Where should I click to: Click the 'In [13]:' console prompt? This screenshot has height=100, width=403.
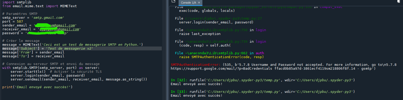pos(179,92)
